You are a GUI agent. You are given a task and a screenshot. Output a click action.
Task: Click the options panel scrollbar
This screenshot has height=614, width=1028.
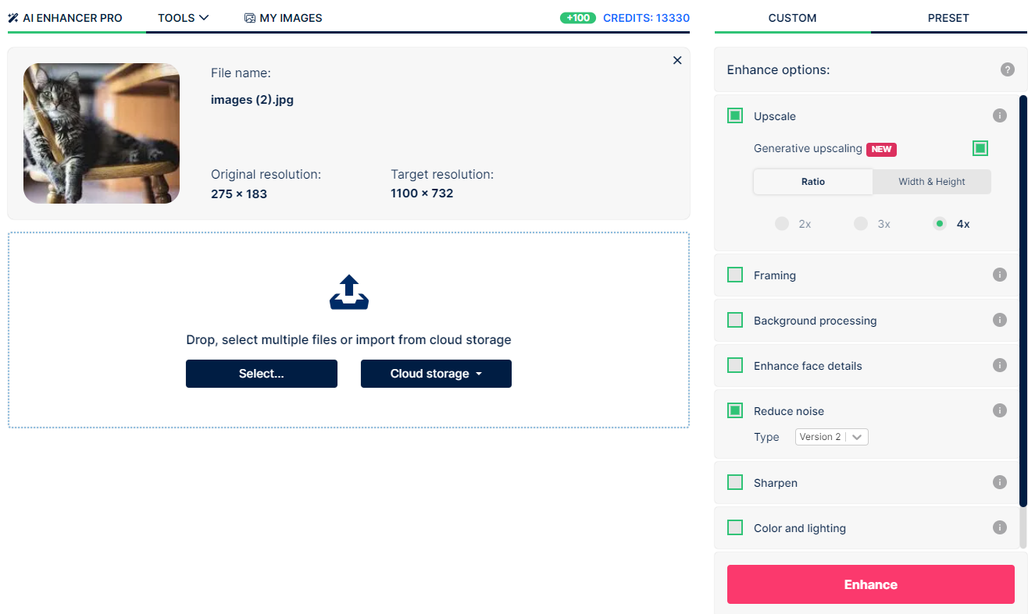(1023, 312)
